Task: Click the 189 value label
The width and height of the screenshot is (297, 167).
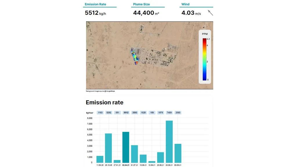Action: 152,112
